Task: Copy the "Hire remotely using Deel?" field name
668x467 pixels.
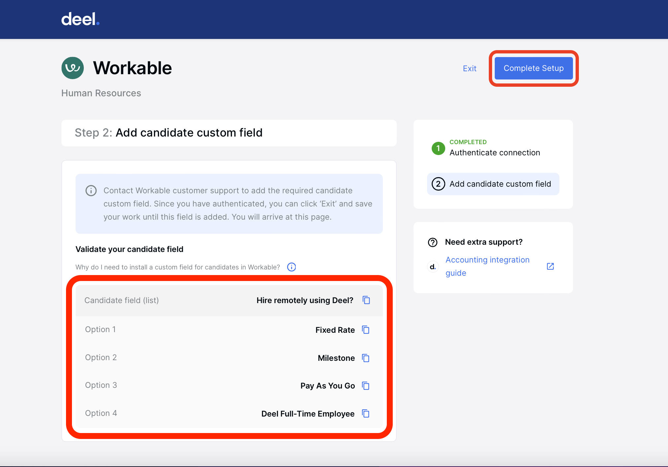Action: (366, 300)
